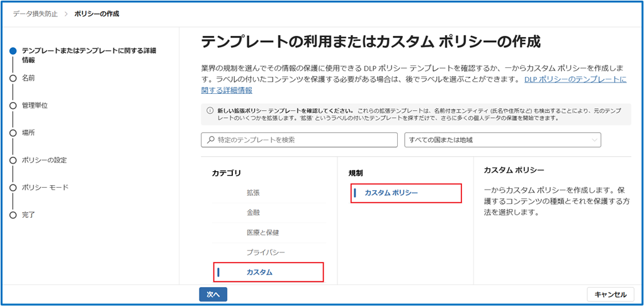The image size is (644, 306).
Task: Click the 完了 step circle
Action: tap(13, 215)
